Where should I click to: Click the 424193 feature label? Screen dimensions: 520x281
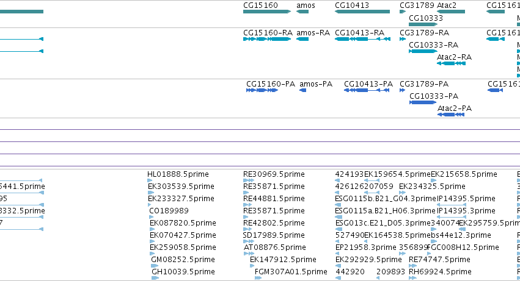(x=349, y=174)
